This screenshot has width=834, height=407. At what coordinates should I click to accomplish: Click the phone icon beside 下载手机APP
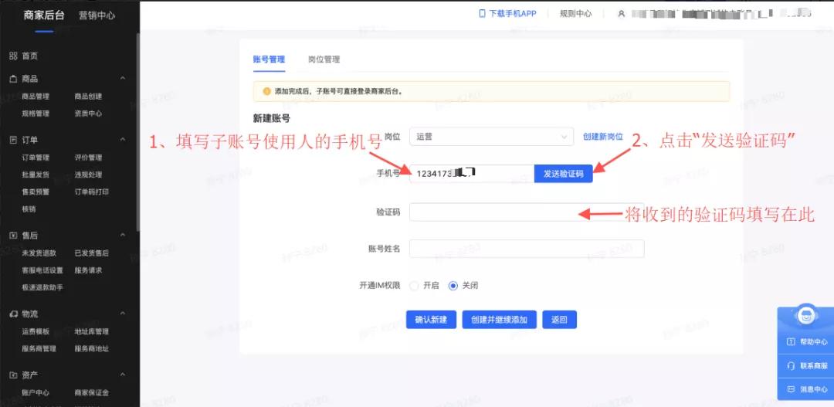483,14
